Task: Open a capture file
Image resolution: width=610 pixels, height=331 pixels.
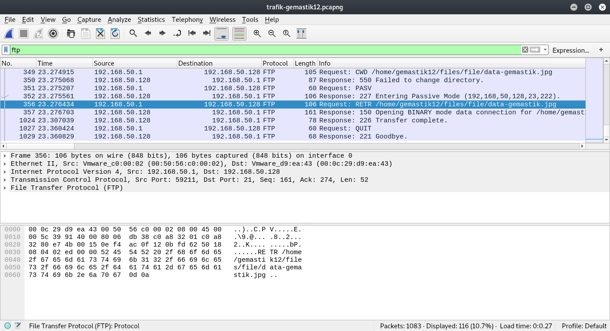Action: 71,34
